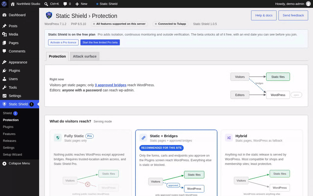The height and width of the screenshot is (196, 313).
Task: Open the WordPress logo menu
Action: point(4,4)
